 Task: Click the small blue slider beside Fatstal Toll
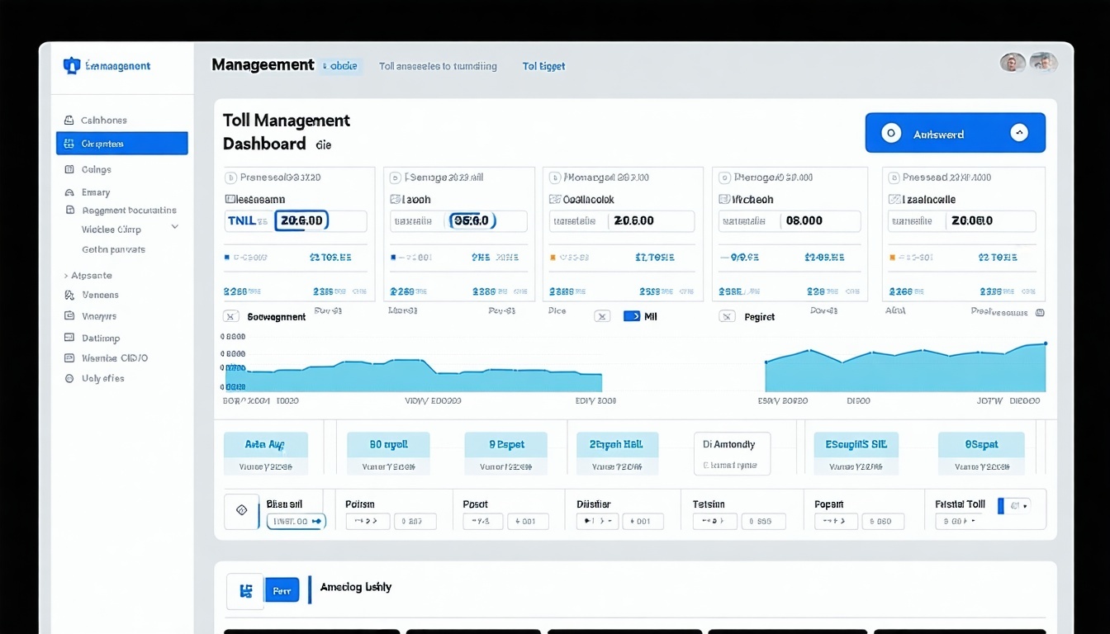tap(999, 504)
